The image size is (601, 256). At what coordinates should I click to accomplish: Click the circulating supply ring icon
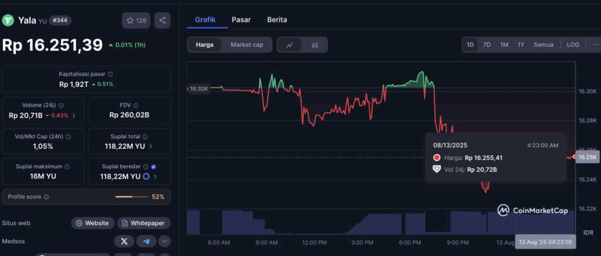point(146,176)
